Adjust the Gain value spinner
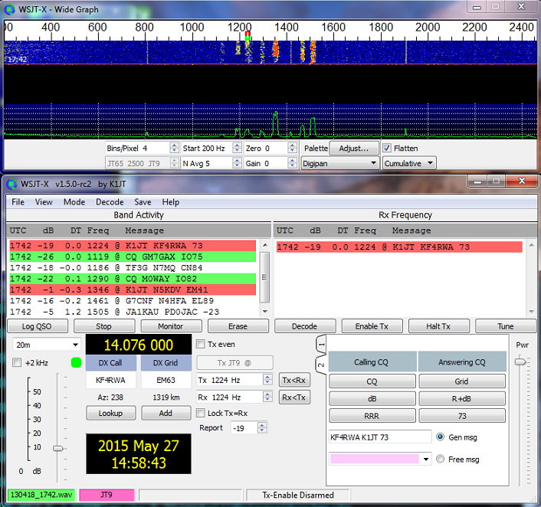The width and height of the screenshot is (541, 507). point(292,163)
